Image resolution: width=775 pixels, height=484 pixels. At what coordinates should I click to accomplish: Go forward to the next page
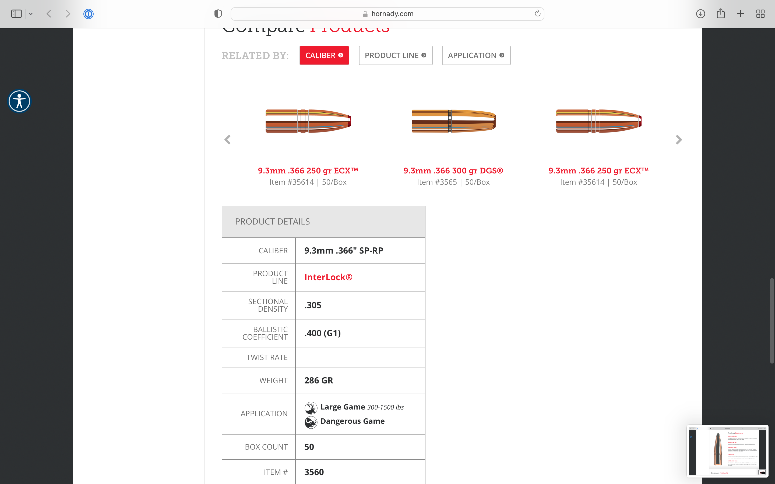68,14
